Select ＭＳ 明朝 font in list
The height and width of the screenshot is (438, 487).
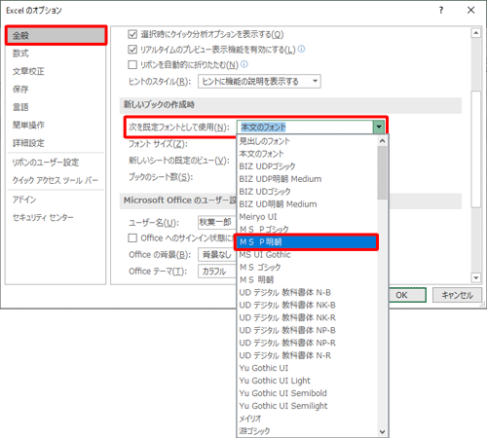tap(307, 279)
